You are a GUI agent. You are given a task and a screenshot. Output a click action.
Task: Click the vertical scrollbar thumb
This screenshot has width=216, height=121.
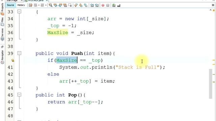[211, 84]
